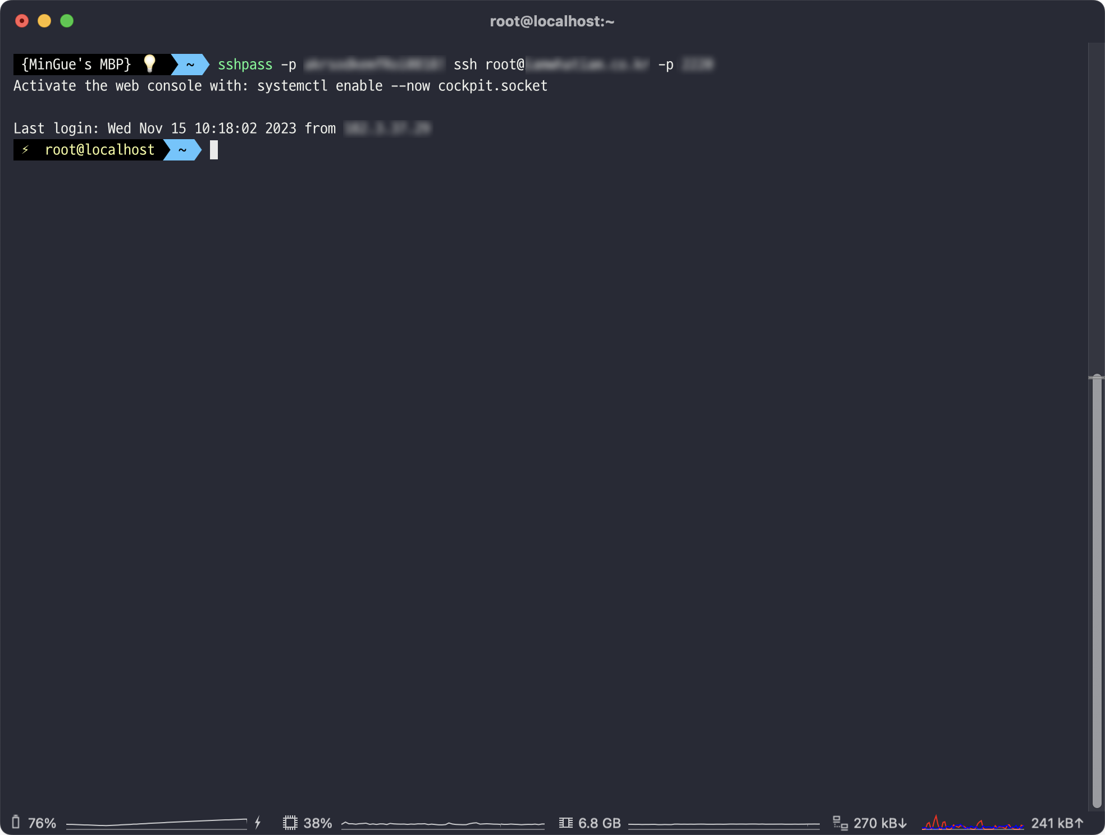1105x835 pixels.
Task: Click the network throughput icon
Action: (840, 823)
